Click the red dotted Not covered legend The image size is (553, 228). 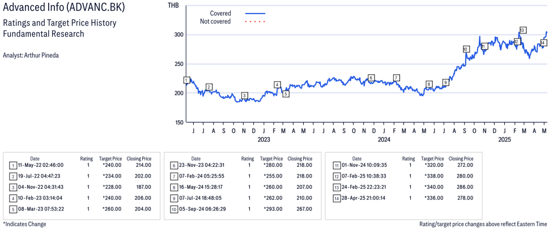tap(255, 22)
